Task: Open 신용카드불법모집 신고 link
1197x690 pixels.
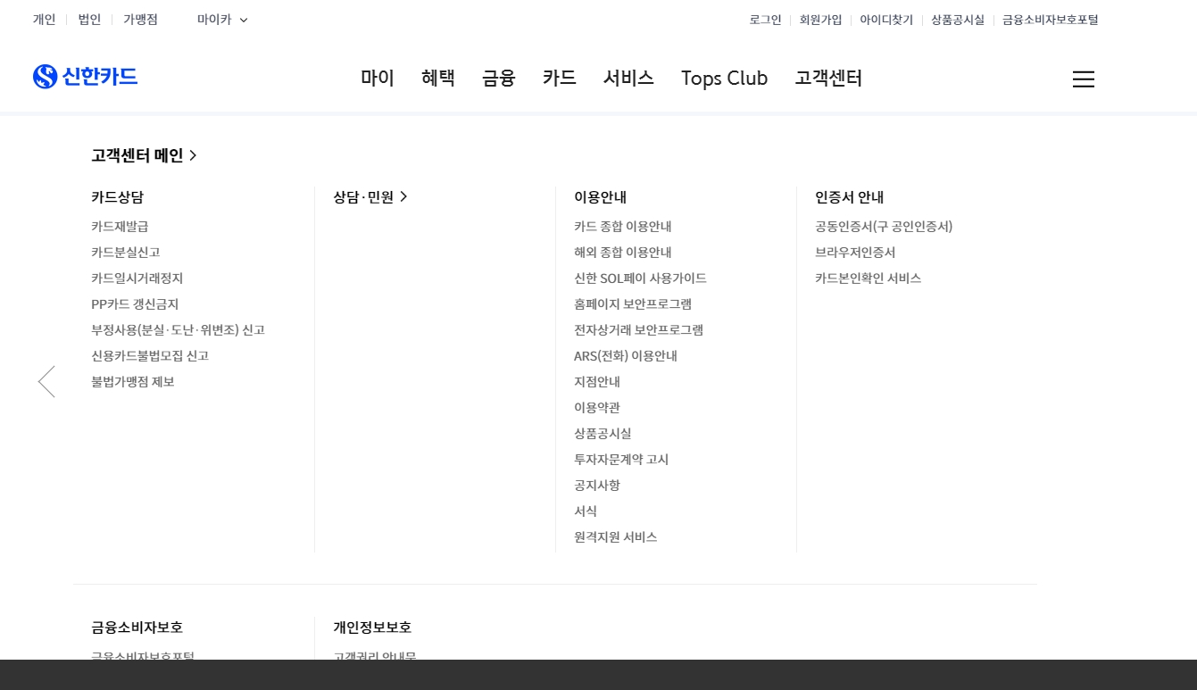Action: 150,356
